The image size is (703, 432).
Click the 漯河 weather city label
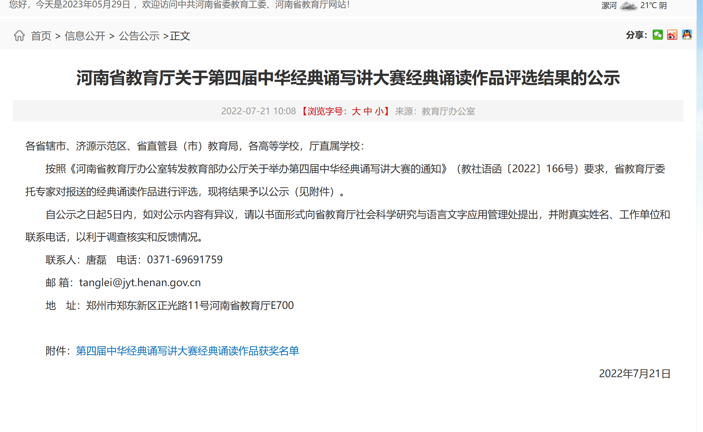point(609,6)
